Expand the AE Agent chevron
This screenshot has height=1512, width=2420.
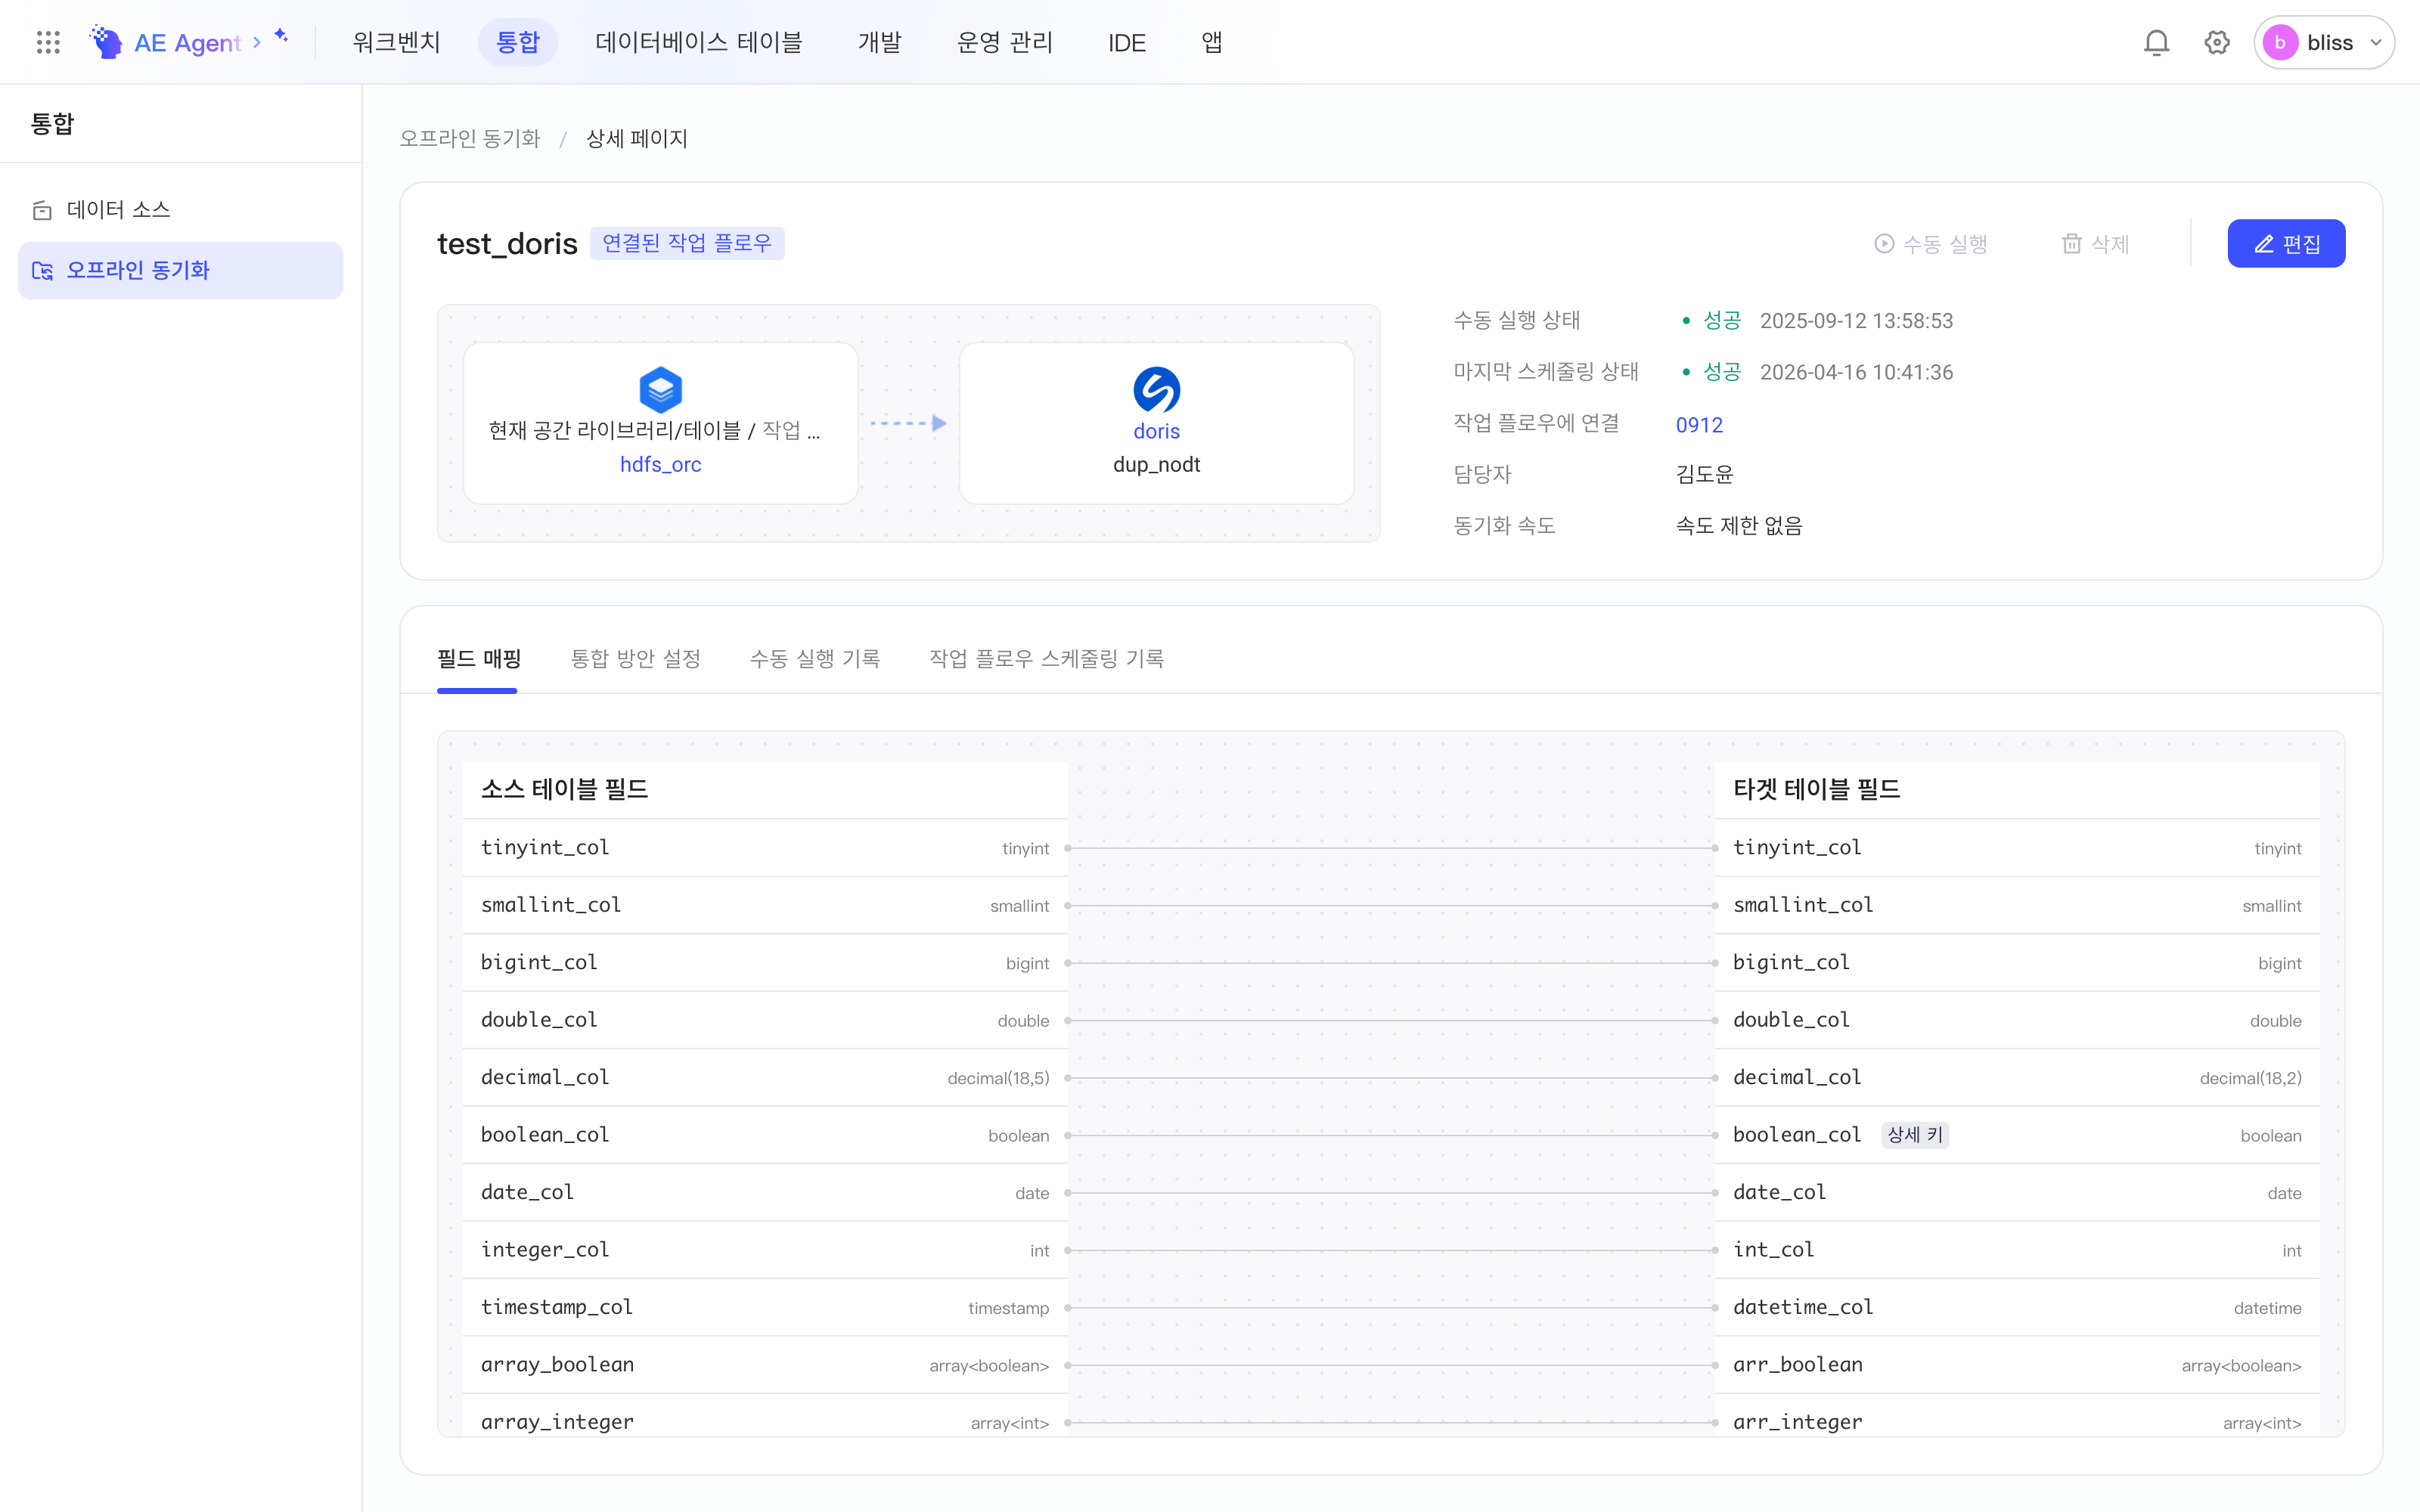click(257, 42)
